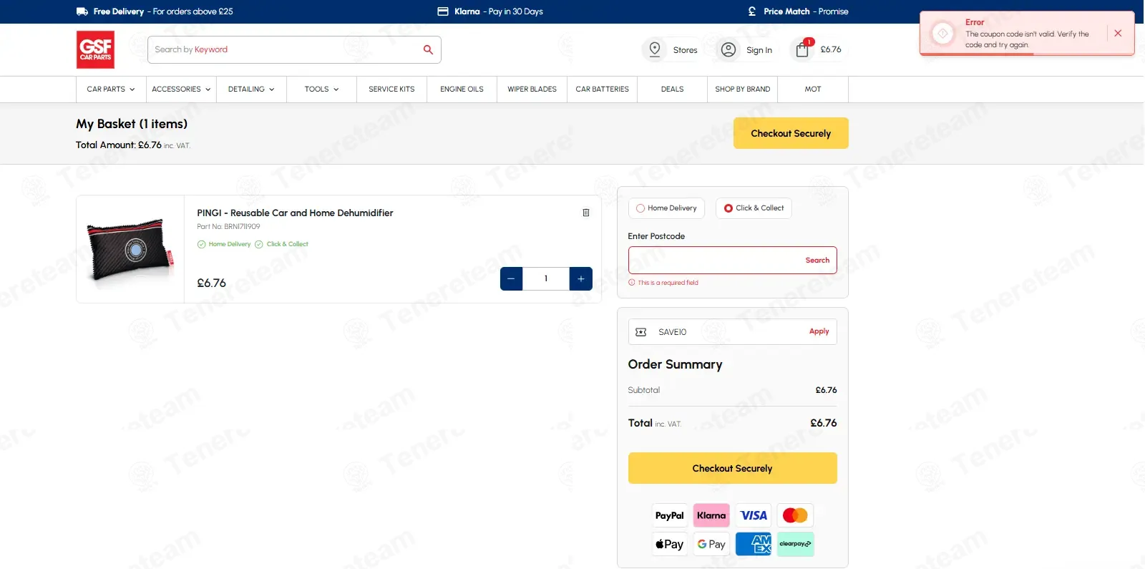
Task: Expand the Tools menu
Action: pyautogui.click(x=321, y=89)
